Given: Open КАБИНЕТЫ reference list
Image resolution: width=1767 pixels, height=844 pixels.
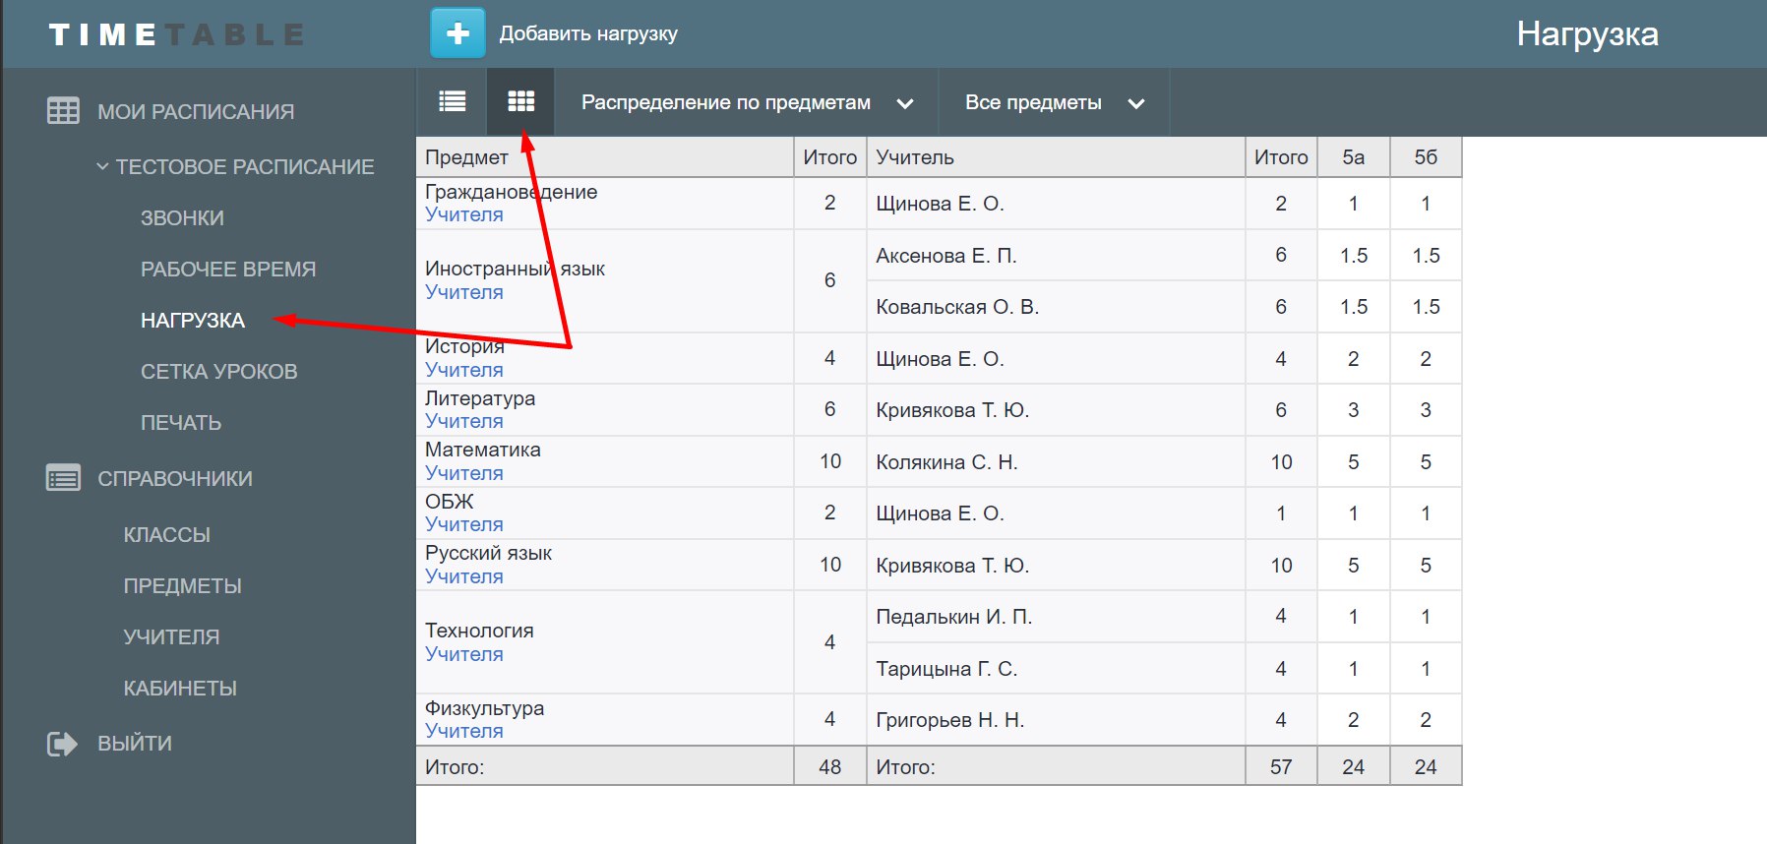Looking at the screenshot, I should [x=180, y=688].
